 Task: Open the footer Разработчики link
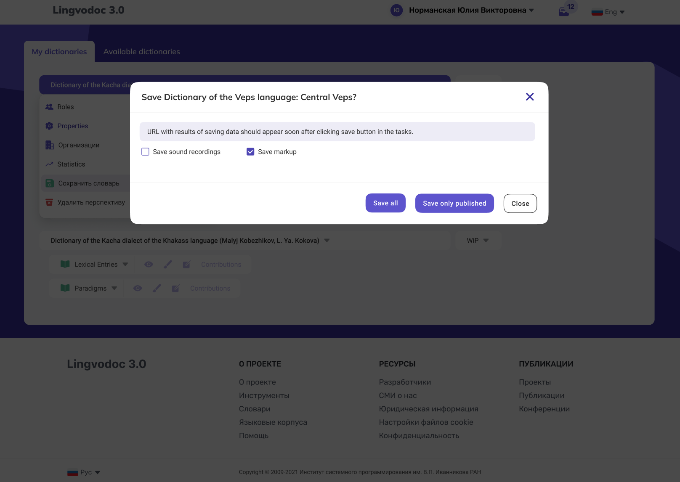405,382
